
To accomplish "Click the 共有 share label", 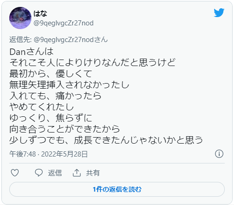I will [93, 173].
